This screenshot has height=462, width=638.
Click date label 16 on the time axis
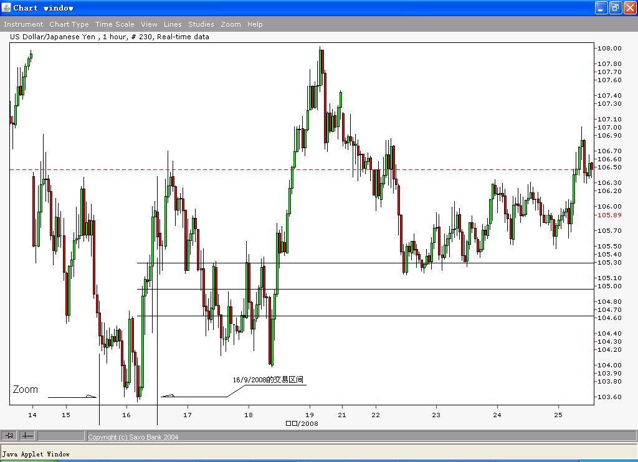point(126,415)
